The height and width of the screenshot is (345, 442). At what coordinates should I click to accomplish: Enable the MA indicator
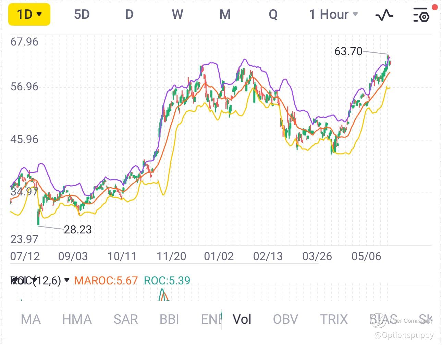(30, 319)
